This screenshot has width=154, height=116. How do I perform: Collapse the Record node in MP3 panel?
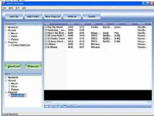point(6,81)
